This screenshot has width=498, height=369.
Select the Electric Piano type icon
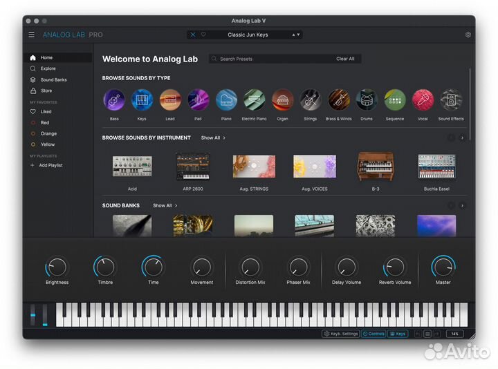[x=254, y=100]
